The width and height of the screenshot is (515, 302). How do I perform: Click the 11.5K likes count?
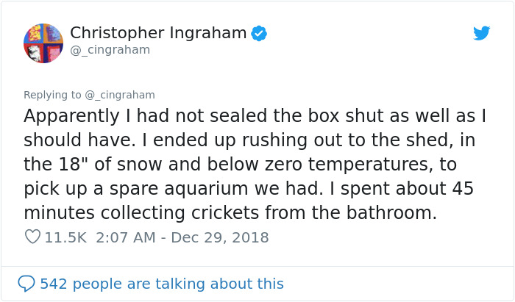coord(66,237)
